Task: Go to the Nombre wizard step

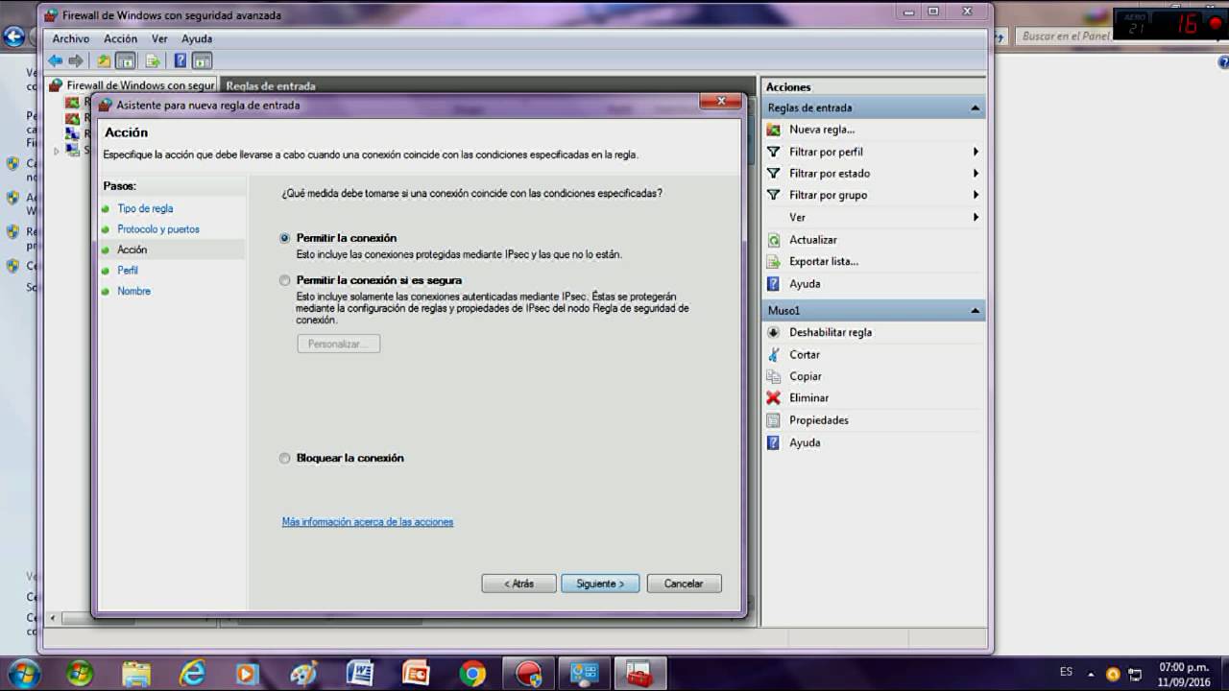Action: coord(133,291)
